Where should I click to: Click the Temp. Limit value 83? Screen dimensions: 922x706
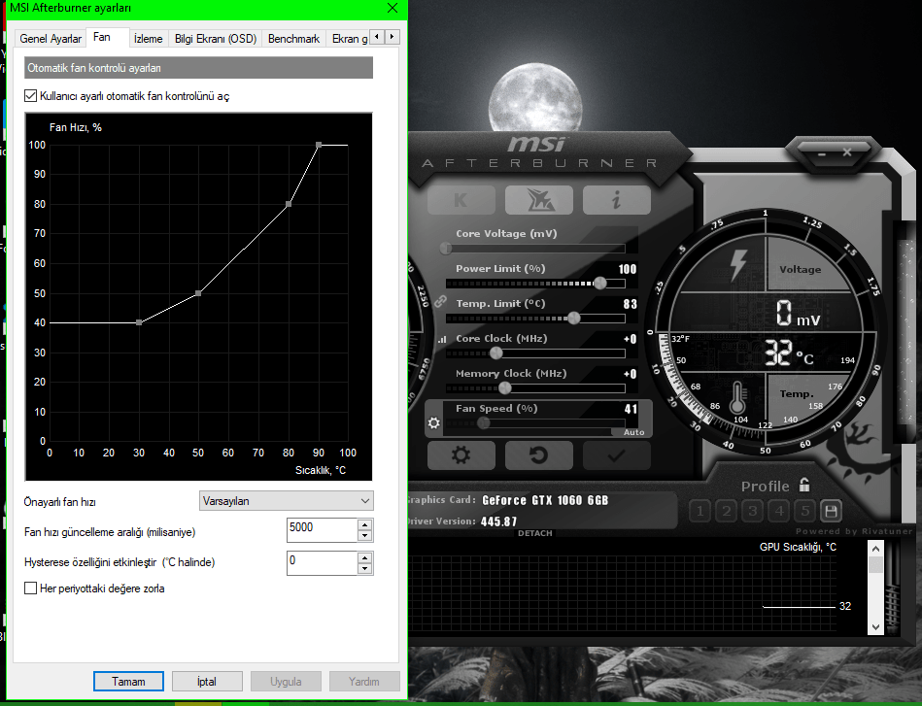pyautogui.click(x=630, y=304)
